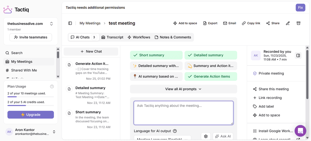This screenshot has width=311, height=141.
Task: Switch to the AI Chats tab
Action: [84, 37]
